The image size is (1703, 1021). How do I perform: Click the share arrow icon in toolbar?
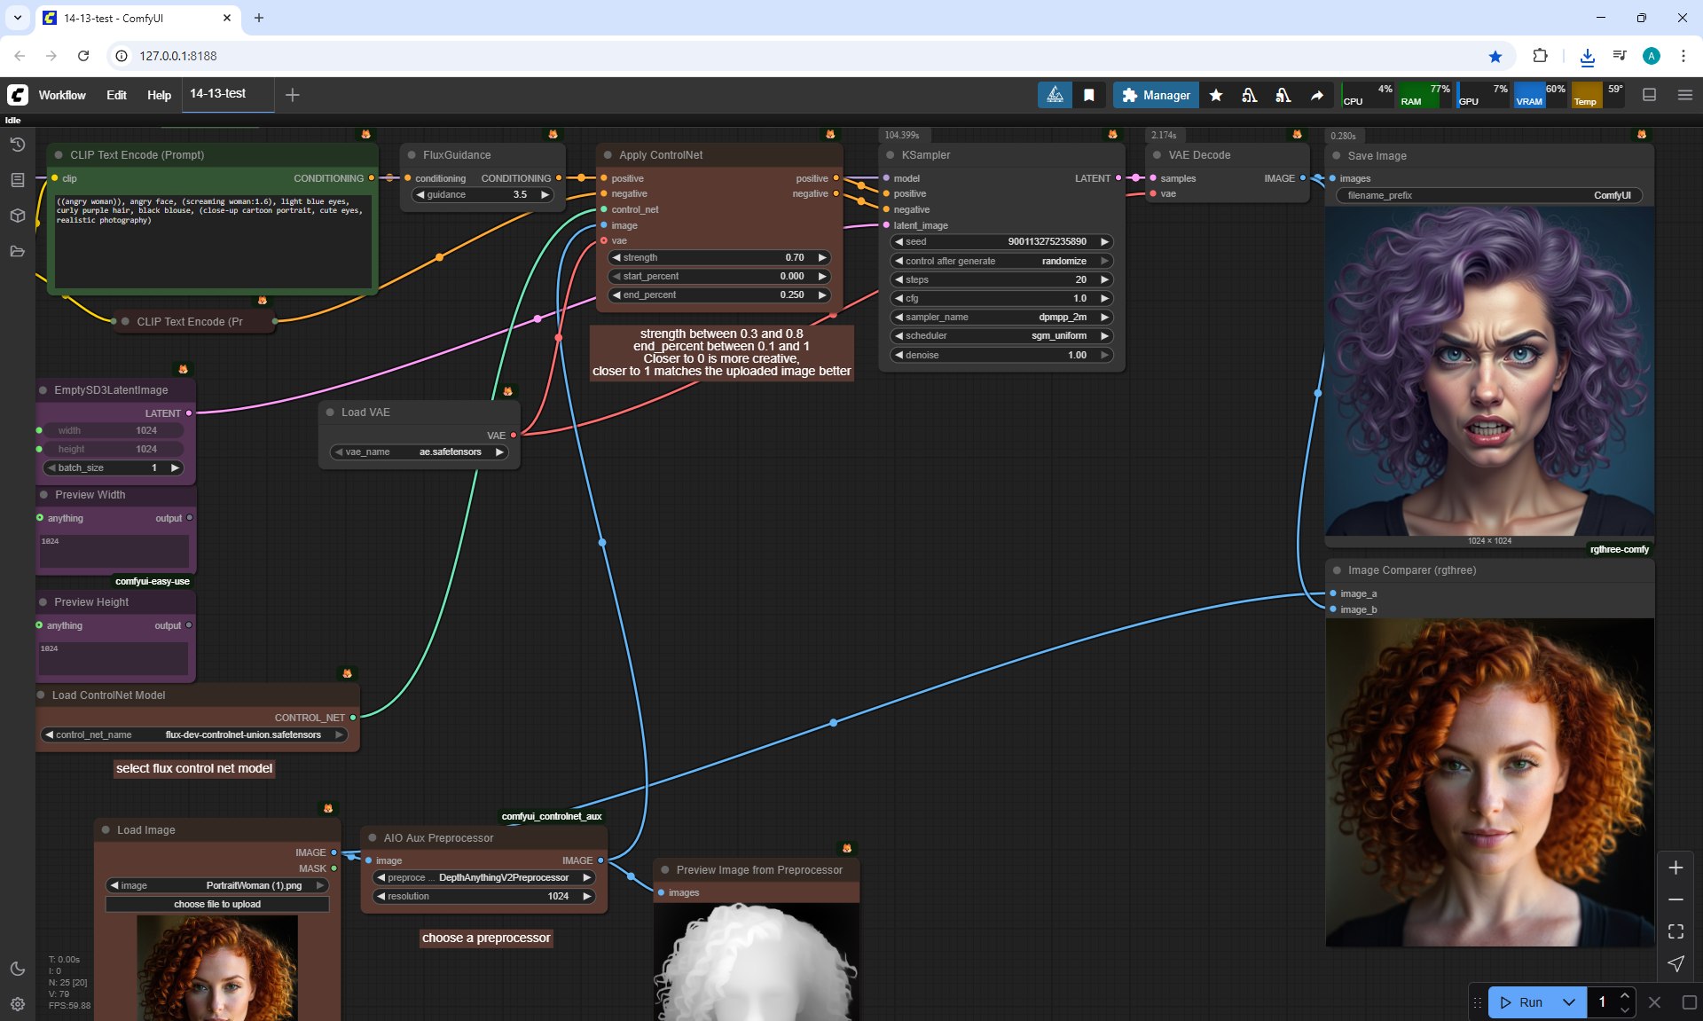click(x=1317, y=95)
